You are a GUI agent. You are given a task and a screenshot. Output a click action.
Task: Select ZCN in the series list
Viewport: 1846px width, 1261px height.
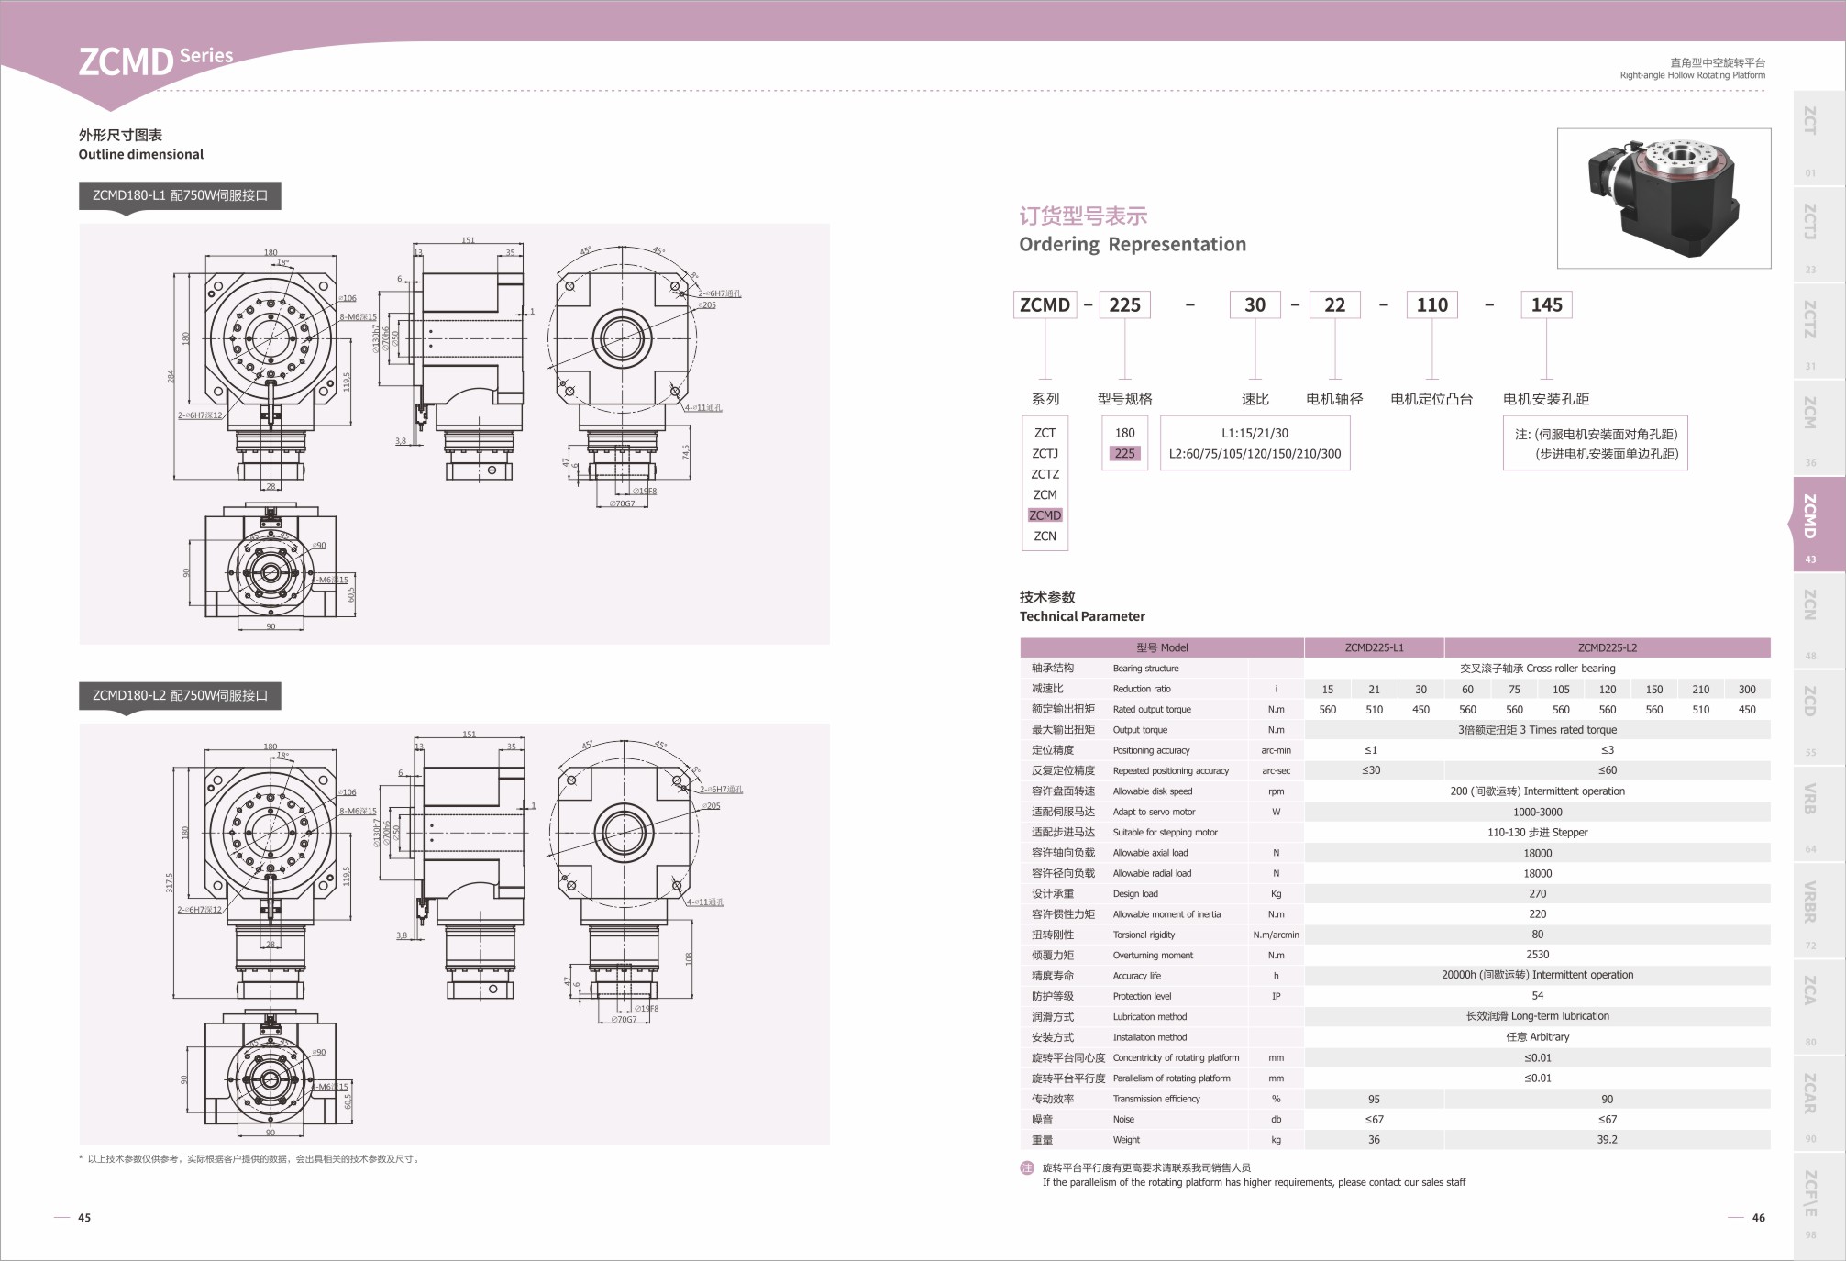[1045, 536]
